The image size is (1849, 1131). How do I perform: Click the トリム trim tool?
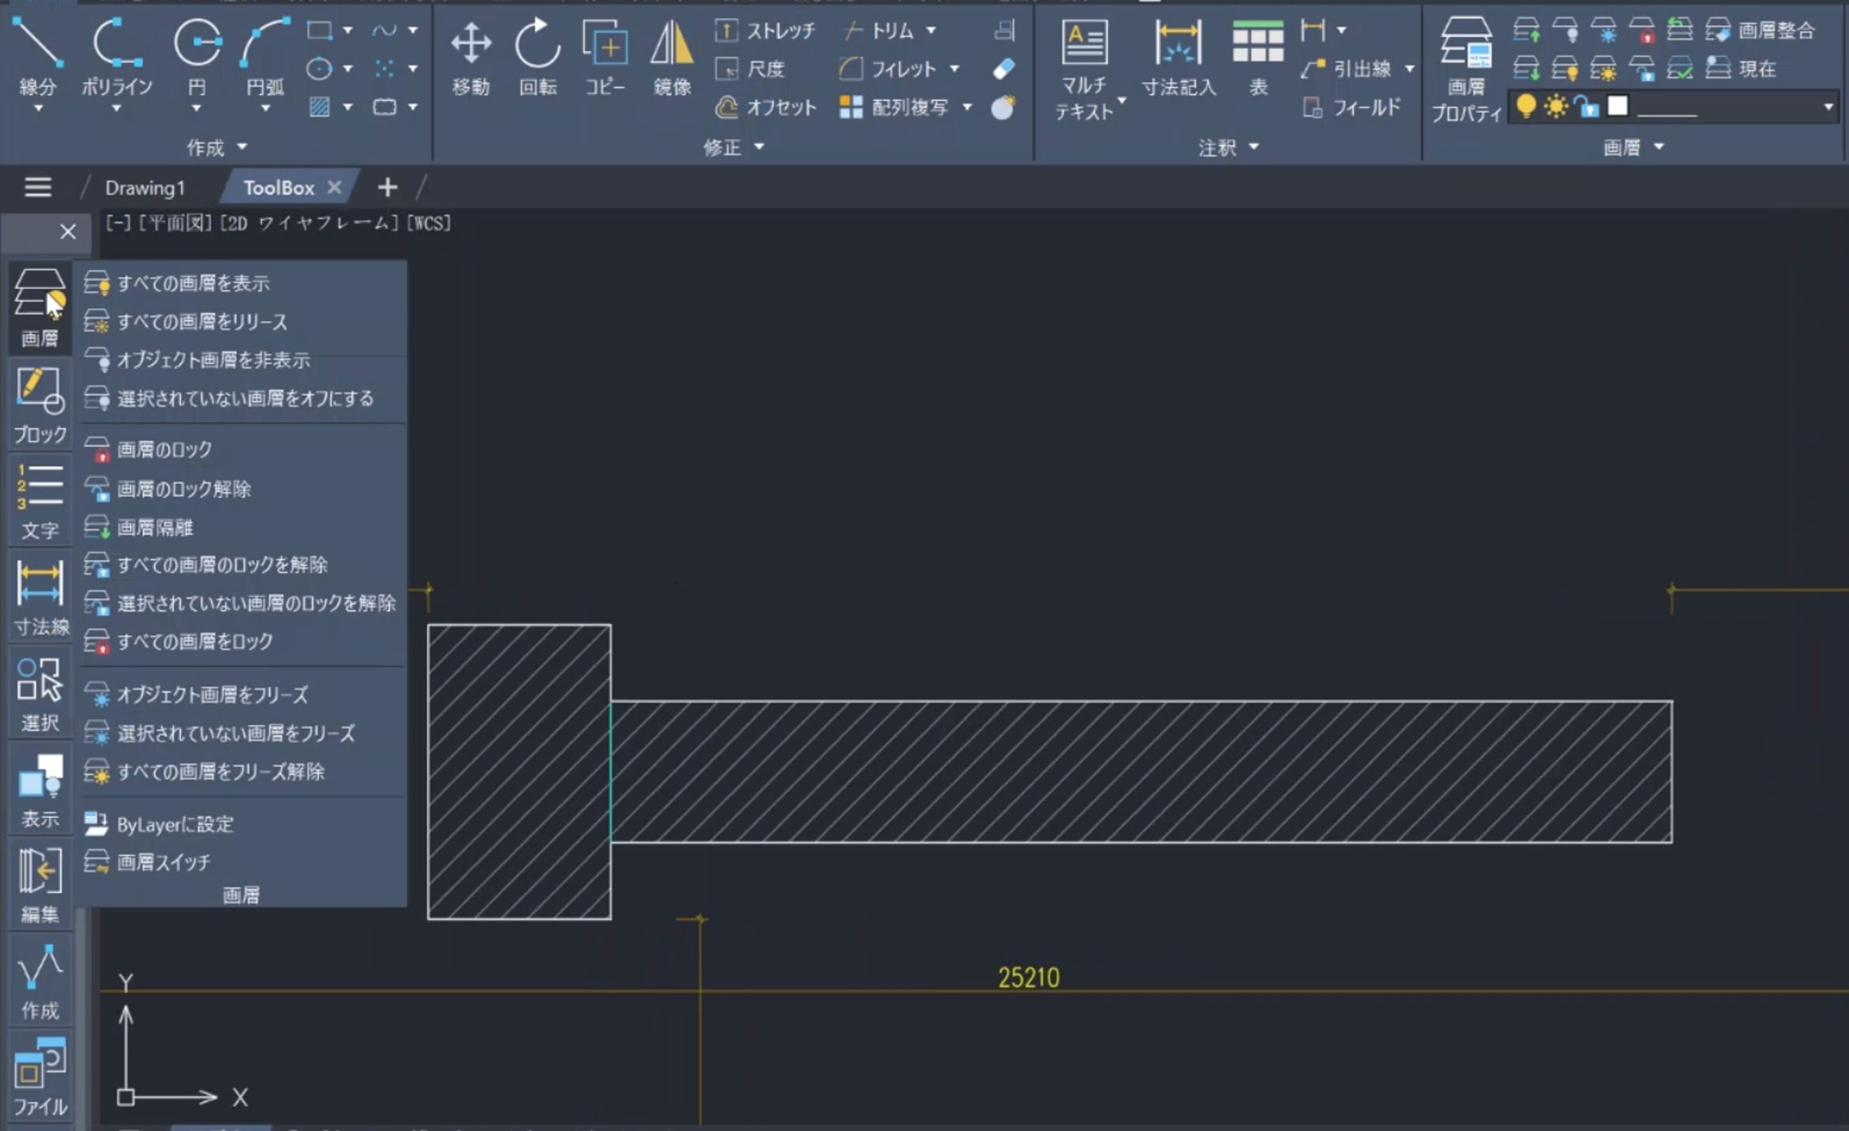878,31
